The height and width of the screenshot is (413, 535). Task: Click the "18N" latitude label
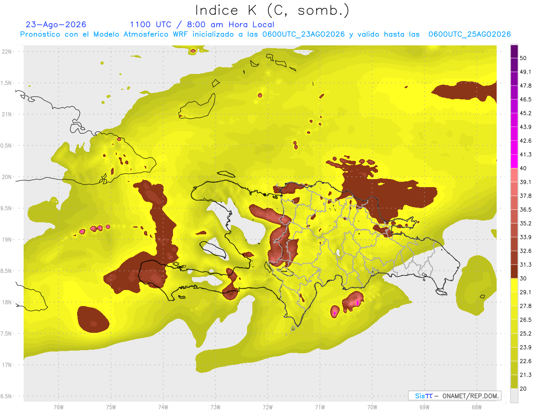[x=7, y=302]
